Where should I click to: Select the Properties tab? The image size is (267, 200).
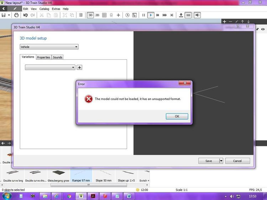(43, 57)
